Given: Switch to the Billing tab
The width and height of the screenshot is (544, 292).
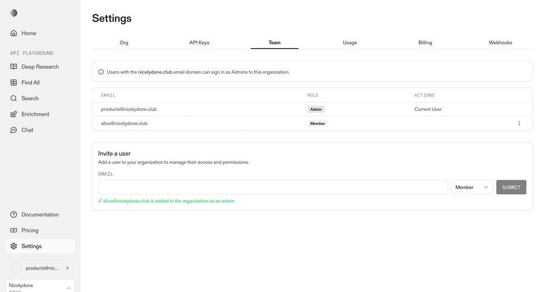Looking at the screenshot, I should pyautogui.click(x=425, y=43).
